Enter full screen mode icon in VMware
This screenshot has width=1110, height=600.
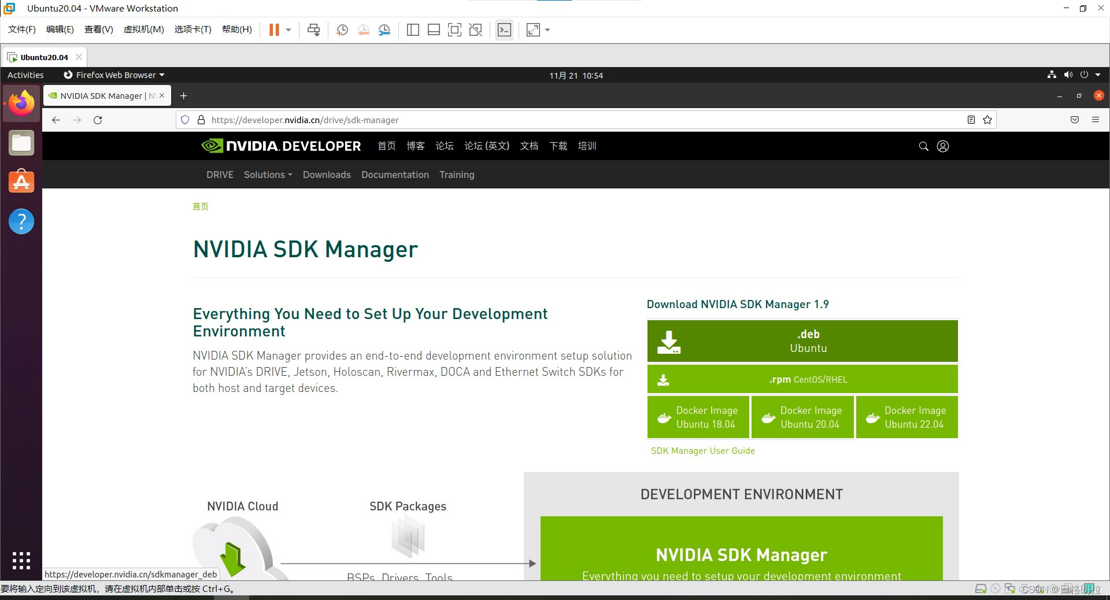(454, 29)
